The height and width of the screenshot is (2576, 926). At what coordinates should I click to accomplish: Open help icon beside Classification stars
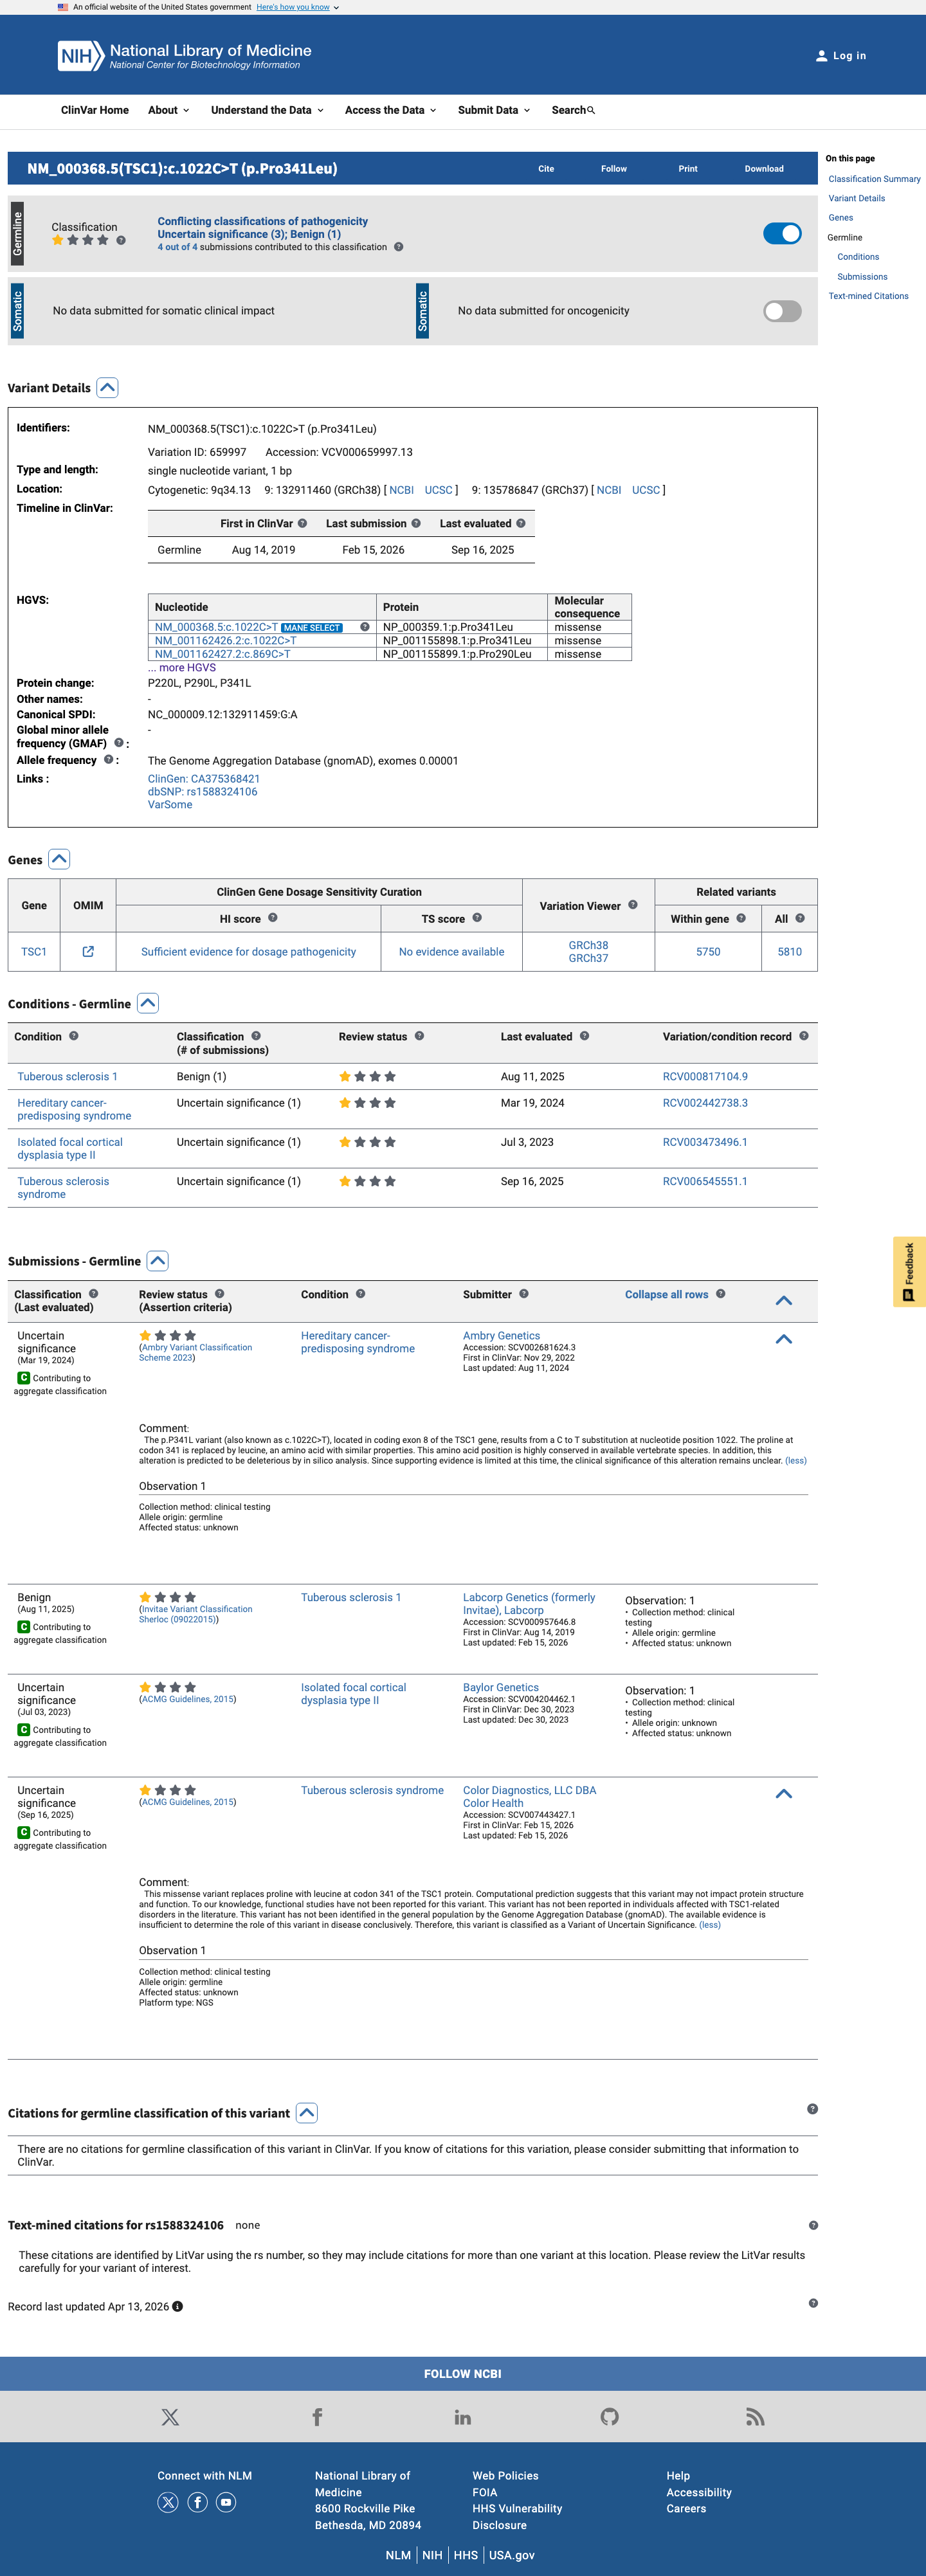(x=121, y=240)
